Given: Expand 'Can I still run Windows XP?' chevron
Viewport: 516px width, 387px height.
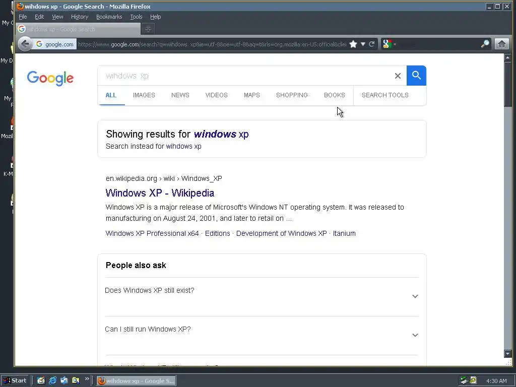Looking at the screenshot, I should 415,335.
